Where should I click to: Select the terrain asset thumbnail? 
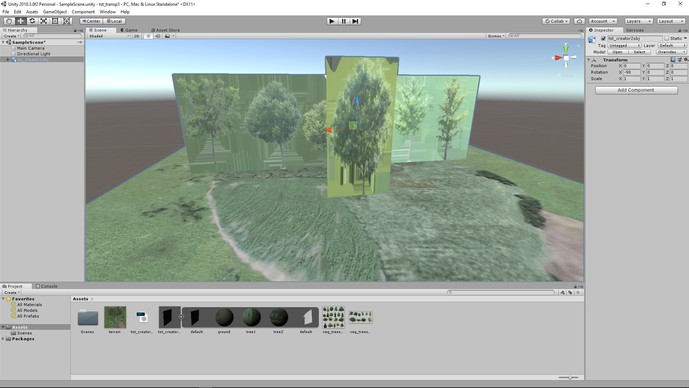pyautogui.click(x=115, y=318)
